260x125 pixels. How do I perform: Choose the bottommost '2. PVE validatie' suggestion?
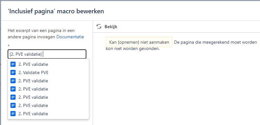pos(48,114)
